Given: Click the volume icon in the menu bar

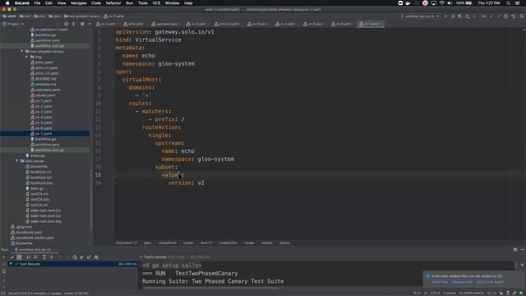Looking at the screenshot, I should point(450,3).
